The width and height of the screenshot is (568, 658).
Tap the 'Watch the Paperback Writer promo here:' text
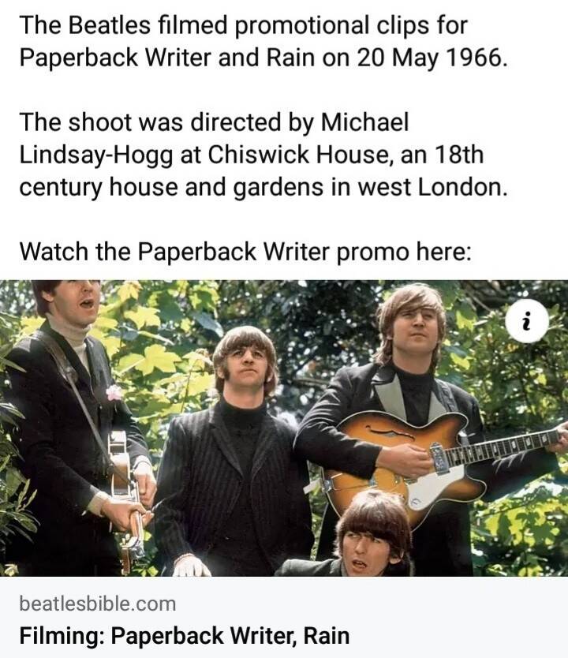tap(245, 252)
